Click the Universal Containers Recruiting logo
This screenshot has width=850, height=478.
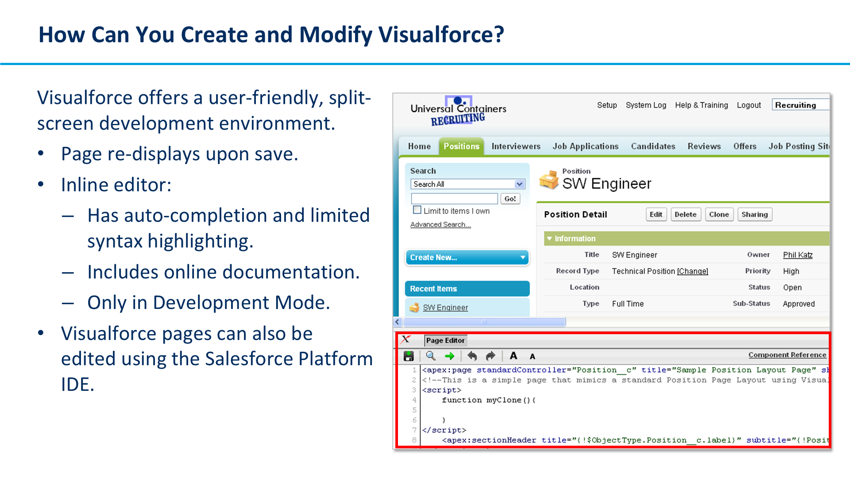point(458,111)
